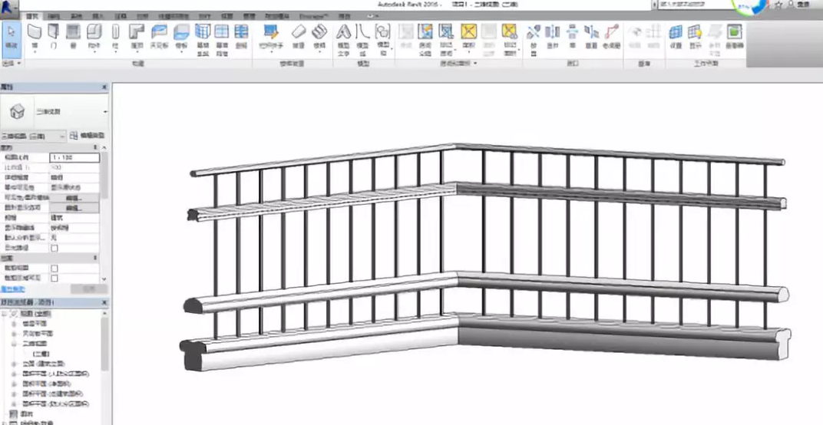Viewport: 823px width, 425px height.
Task: Click the View Scale 1:100 field
Action: pyautogui.click(x=74, y=157)
